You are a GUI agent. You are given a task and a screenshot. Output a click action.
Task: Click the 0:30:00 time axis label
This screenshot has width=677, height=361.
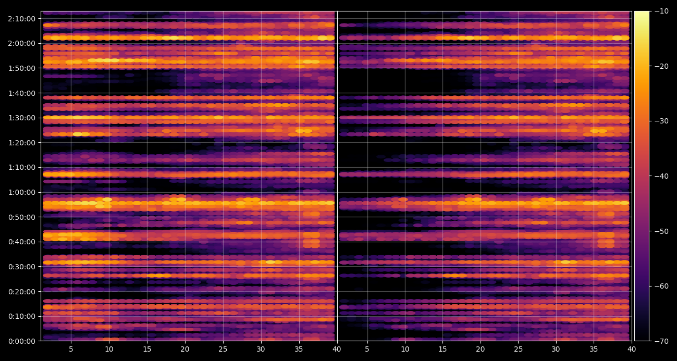click(x=22, y=267)
